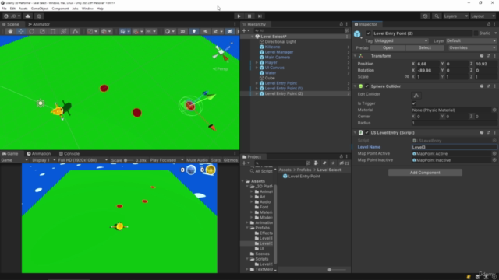The width and height of the screenshot is (499, 280).
Task: Select the Rotate tool
Action: click(31, 31)
